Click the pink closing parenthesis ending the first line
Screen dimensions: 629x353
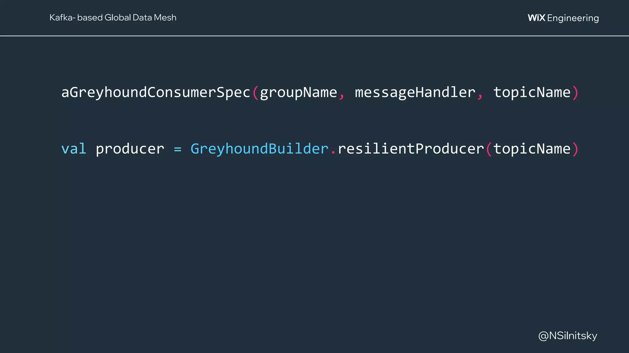[575, 93]
